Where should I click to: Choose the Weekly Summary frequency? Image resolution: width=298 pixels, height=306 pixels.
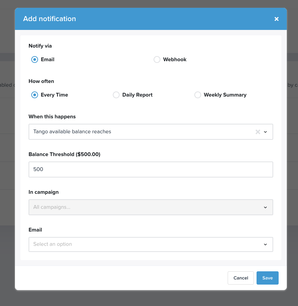coord(198,95)
